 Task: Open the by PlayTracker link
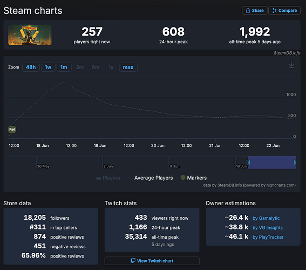click(268, 237)
